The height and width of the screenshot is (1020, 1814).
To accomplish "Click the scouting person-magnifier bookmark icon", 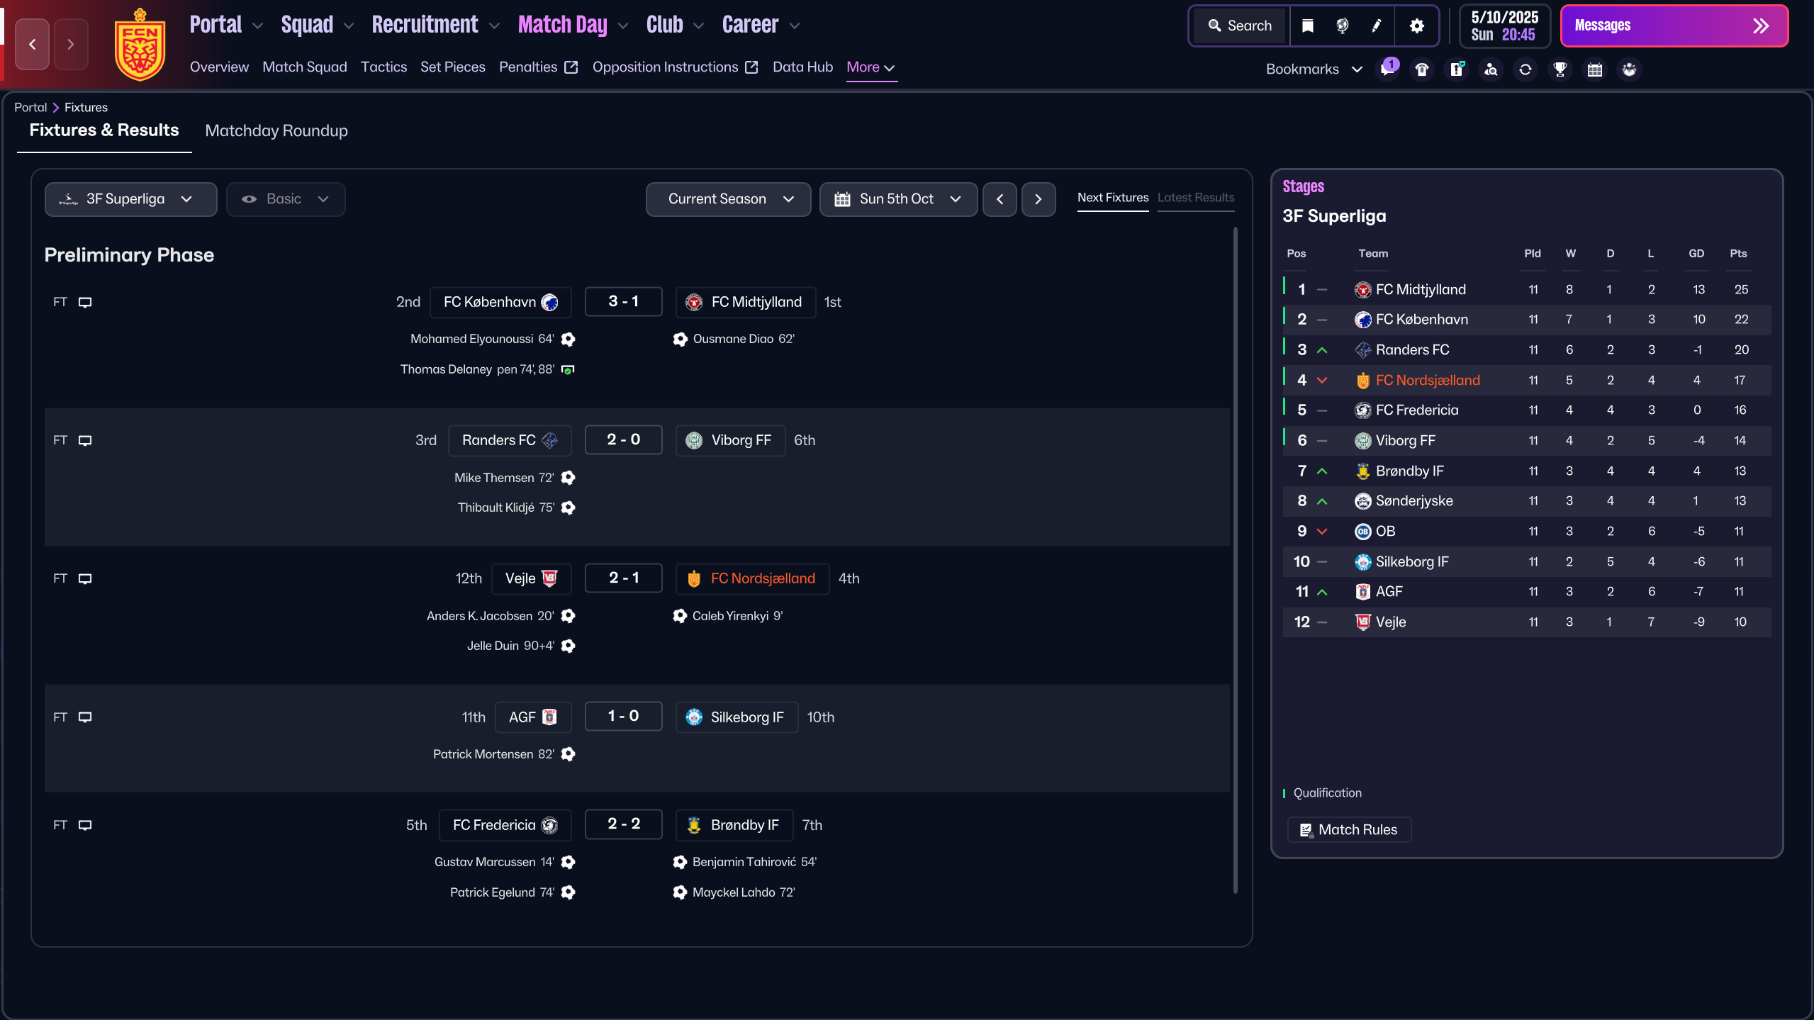I will pos(1491,69).
